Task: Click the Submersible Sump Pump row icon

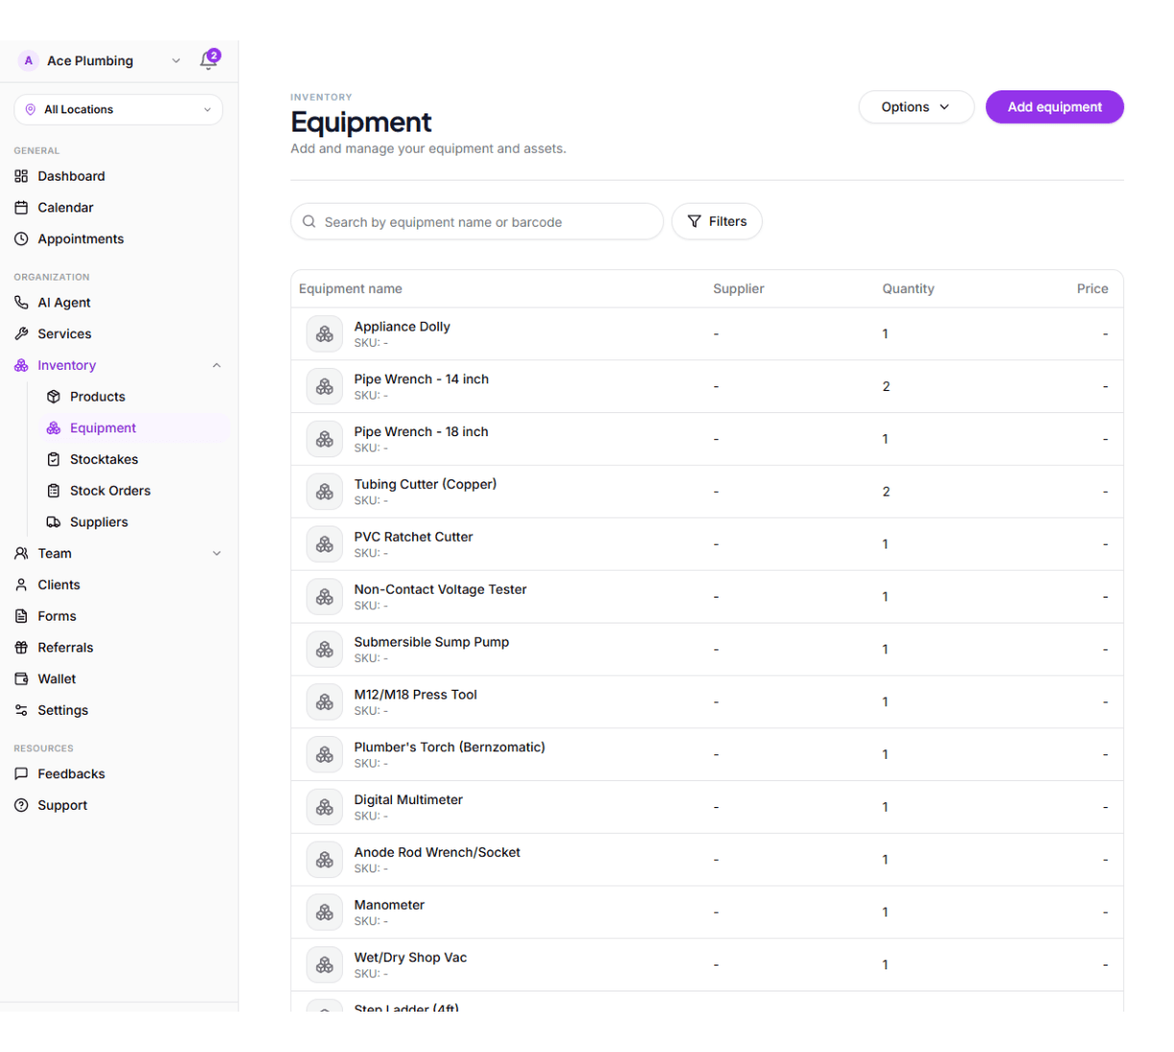Action: point(325,649)
